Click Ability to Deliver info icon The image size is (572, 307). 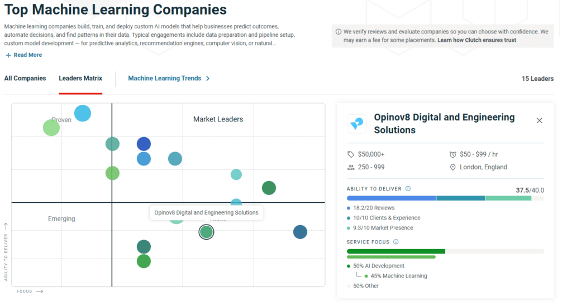click(x=408, y=188)
